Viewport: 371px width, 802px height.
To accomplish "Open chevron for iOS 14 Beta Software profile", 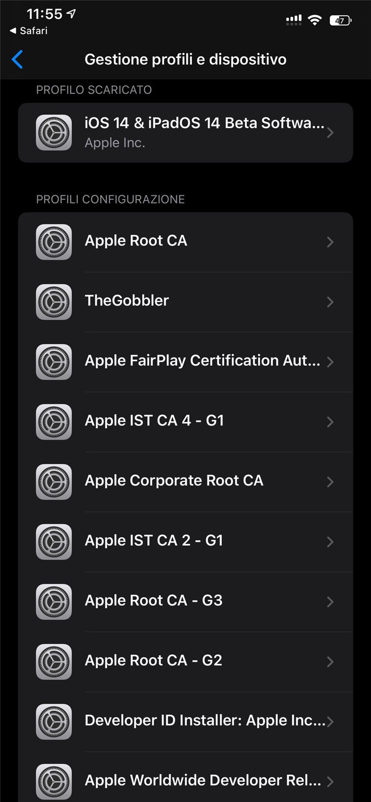I will click(330, 132).
